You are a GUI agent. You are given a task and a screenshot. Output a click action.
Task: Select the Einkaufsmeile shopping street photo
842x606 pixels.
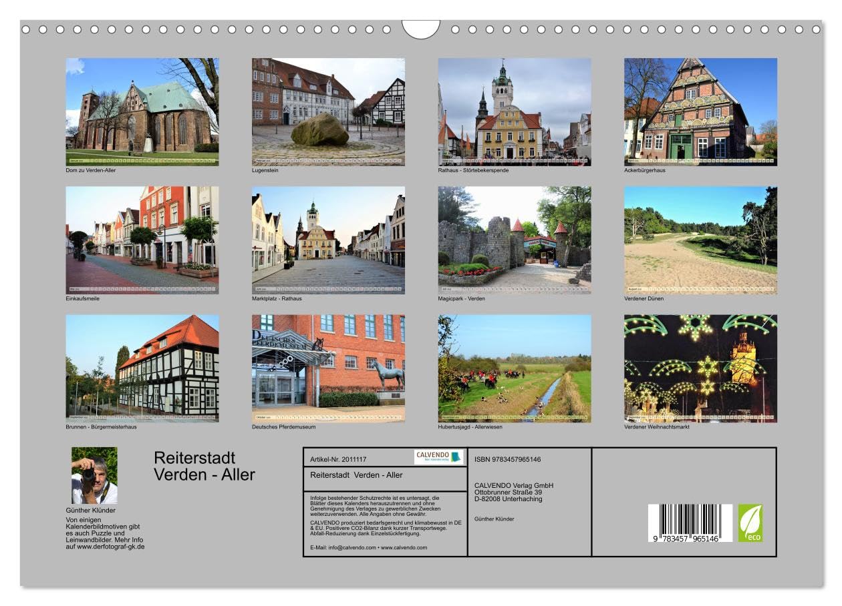[x=142, y=240]
